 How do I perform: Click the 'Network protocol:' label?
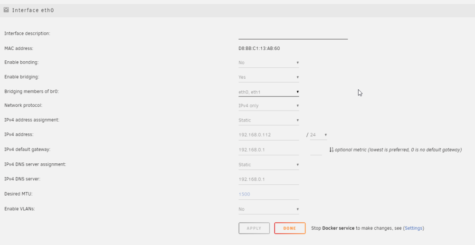[23, 105]
